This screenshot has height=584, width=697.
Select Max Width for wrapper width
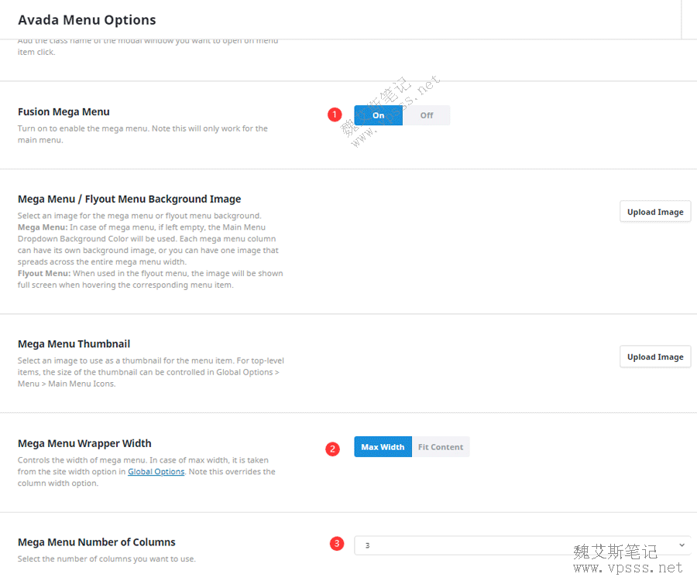(x=383, y=447)
